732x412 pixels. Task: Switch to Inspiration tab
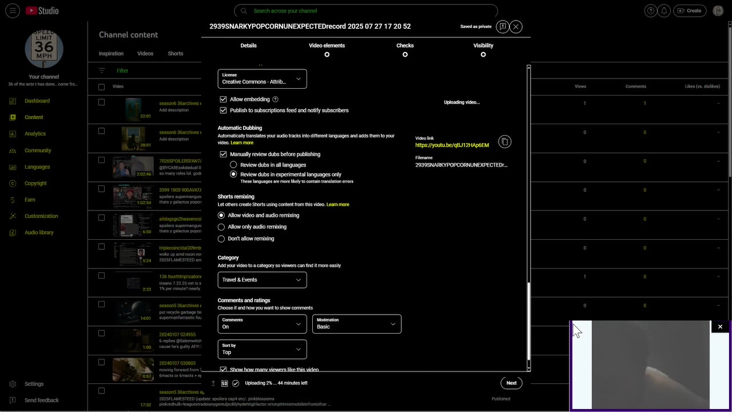tap(111, 53)
